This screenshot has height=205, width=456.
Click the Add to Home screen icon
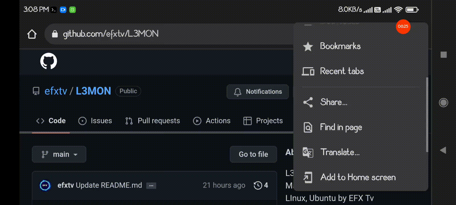[308, 177]
